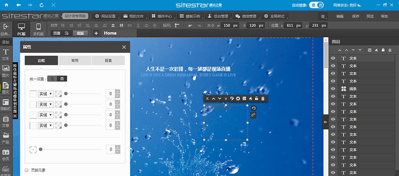Select the 背景 tab in 属性 panel

(108, 60)
